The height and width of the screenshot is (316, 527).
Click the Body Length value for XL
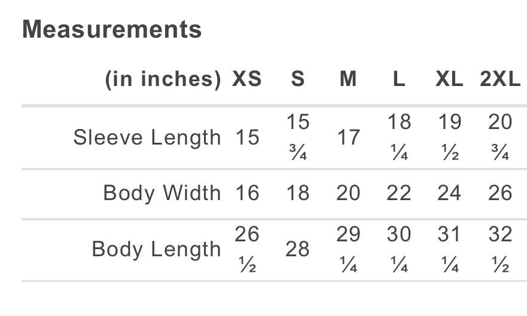point(449,249)
